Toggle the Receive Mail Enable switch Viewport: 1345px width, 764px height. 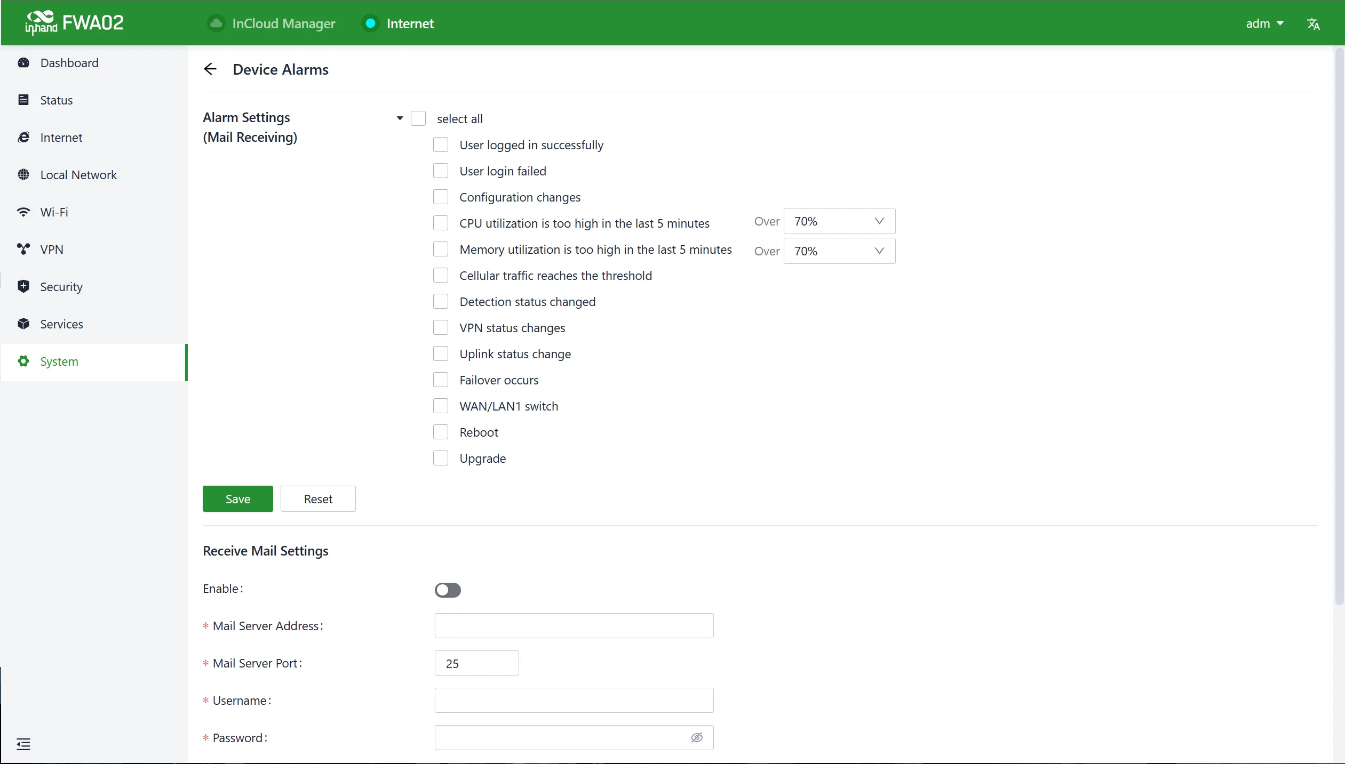coord(448,590)
